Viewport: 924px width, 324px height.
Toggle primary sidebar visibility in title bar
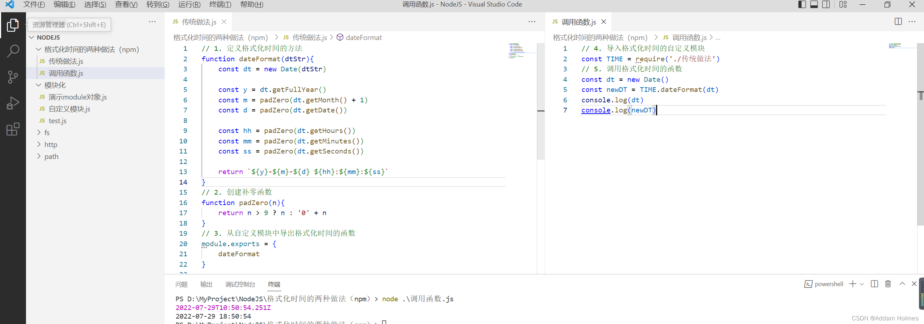(x=802, y=4)
